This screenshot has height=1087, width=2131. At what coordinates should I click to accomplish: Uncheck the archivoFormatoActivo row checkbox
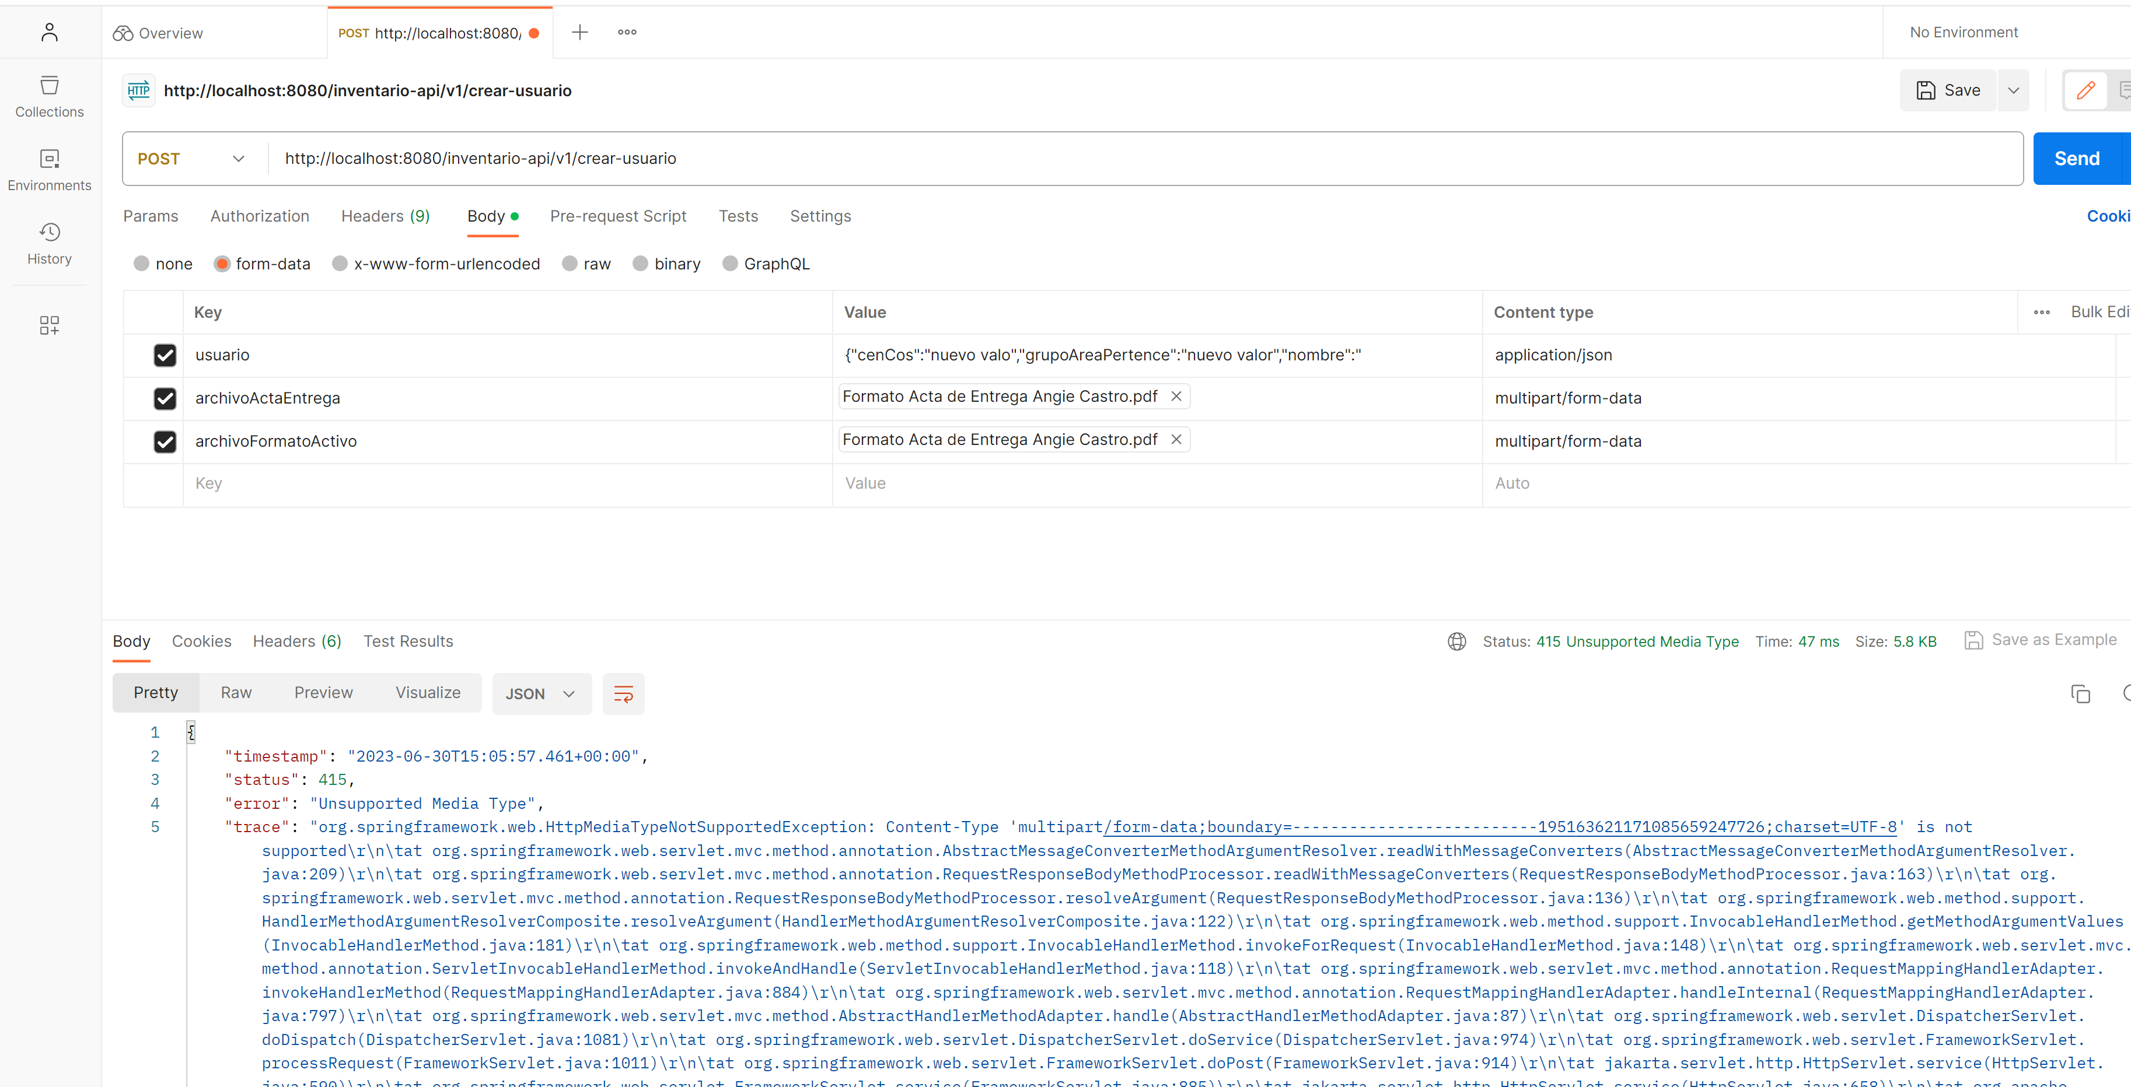pyautogui.click(x=165, y=441)
